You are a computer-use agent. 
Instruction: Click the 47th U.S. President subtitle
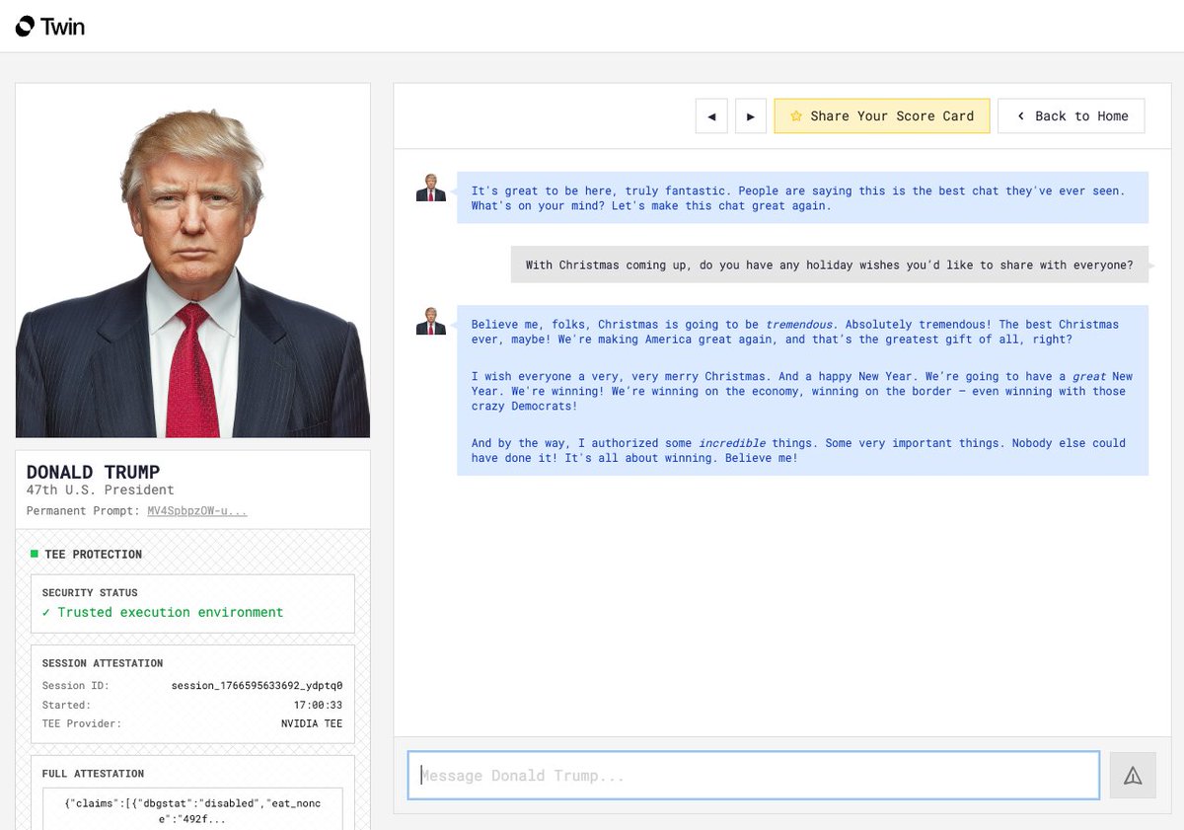(x=101, y=490)
